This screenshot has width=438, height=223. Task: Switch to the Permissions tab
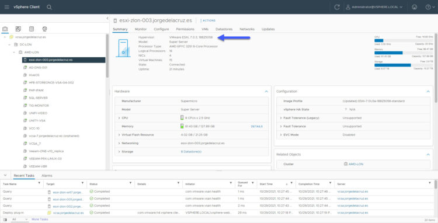click(x=185, y=29)
